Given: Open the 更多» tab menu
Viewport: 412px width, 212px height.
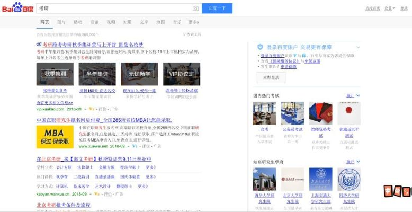Looking at the screenshot, I should pos(194,22).
